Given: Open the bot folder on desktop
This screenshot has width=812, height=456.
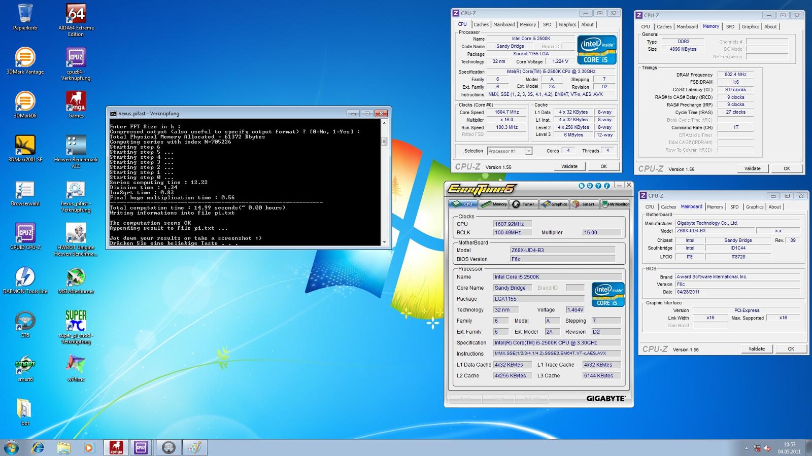Looking at the screenshot, I should tap(25, 412).
